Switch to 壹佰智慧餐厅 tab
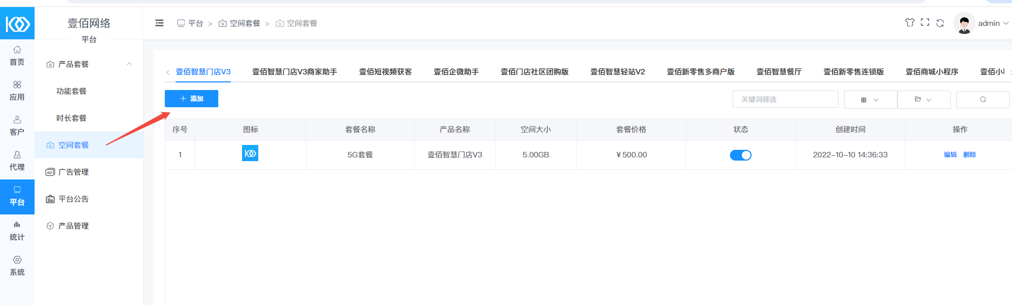The image size is (1012, 305). pos(779,72)
